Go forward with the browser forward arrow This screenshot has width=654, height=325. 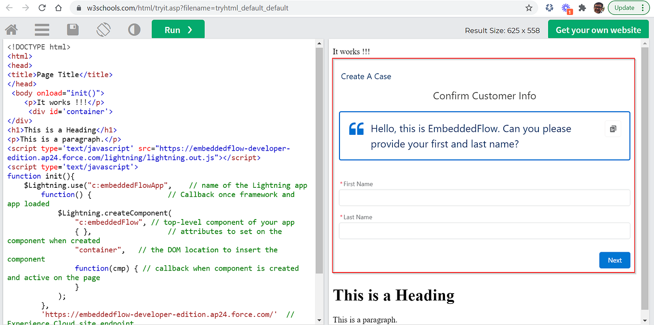point(26,8)
